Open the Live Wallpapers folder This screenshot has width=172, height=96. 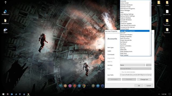[x=167, y=22]
